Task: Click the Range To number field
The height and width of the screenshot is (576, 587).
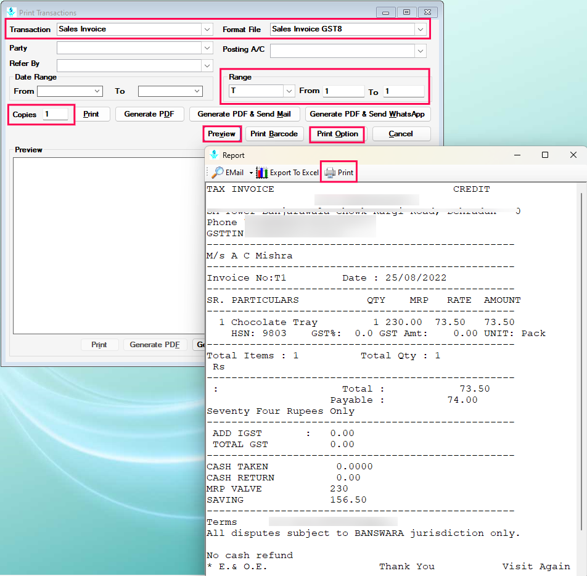Action: point(403,91)
